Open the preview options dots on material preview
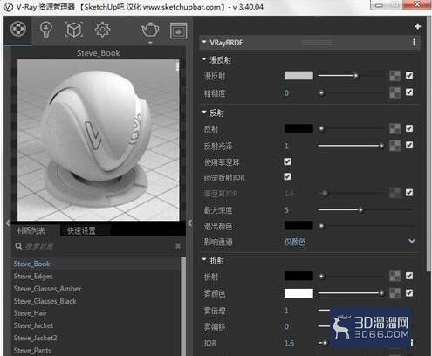Viewport: 432px width, 356px height. [177, 66]
